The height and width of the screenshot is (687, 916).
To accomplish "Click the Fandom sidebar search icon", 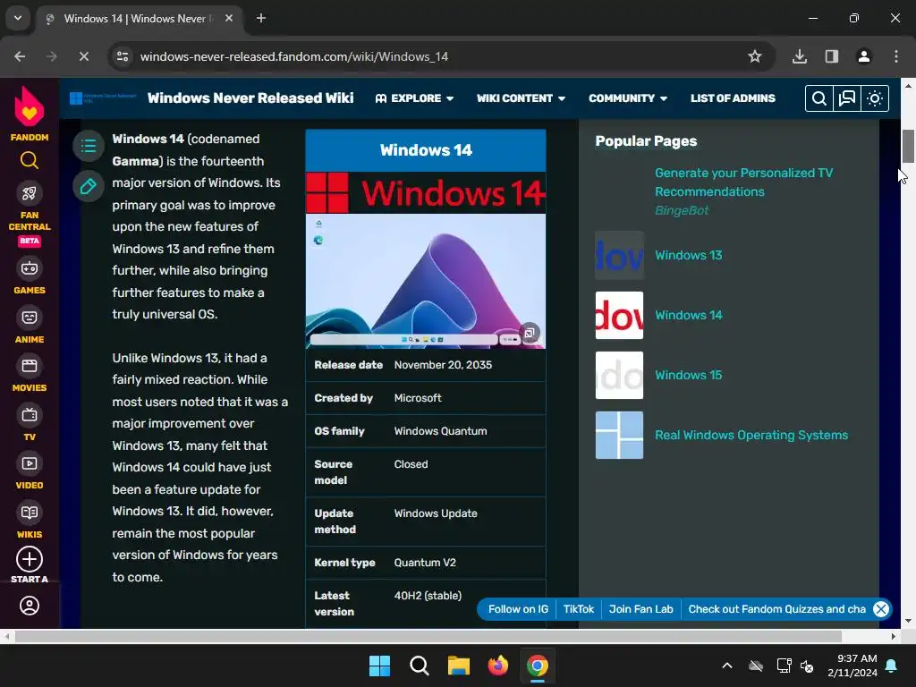I will (30, 160).
